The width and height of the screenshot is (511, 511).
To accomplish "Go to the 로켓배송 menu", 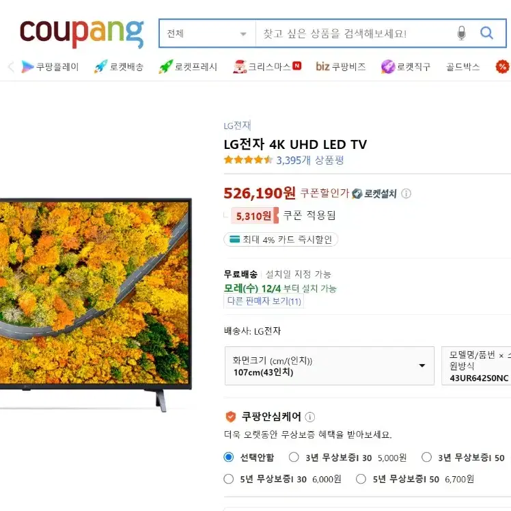I will (119, 67).
